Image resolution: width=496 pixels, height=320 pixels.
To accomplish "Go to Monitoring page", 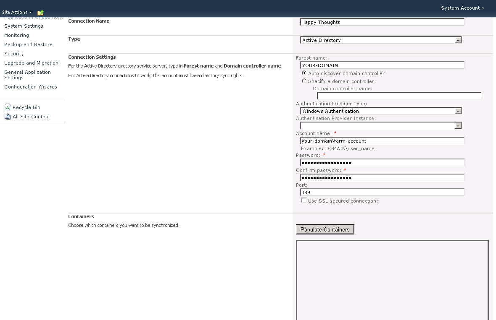I will click(16, 35).
